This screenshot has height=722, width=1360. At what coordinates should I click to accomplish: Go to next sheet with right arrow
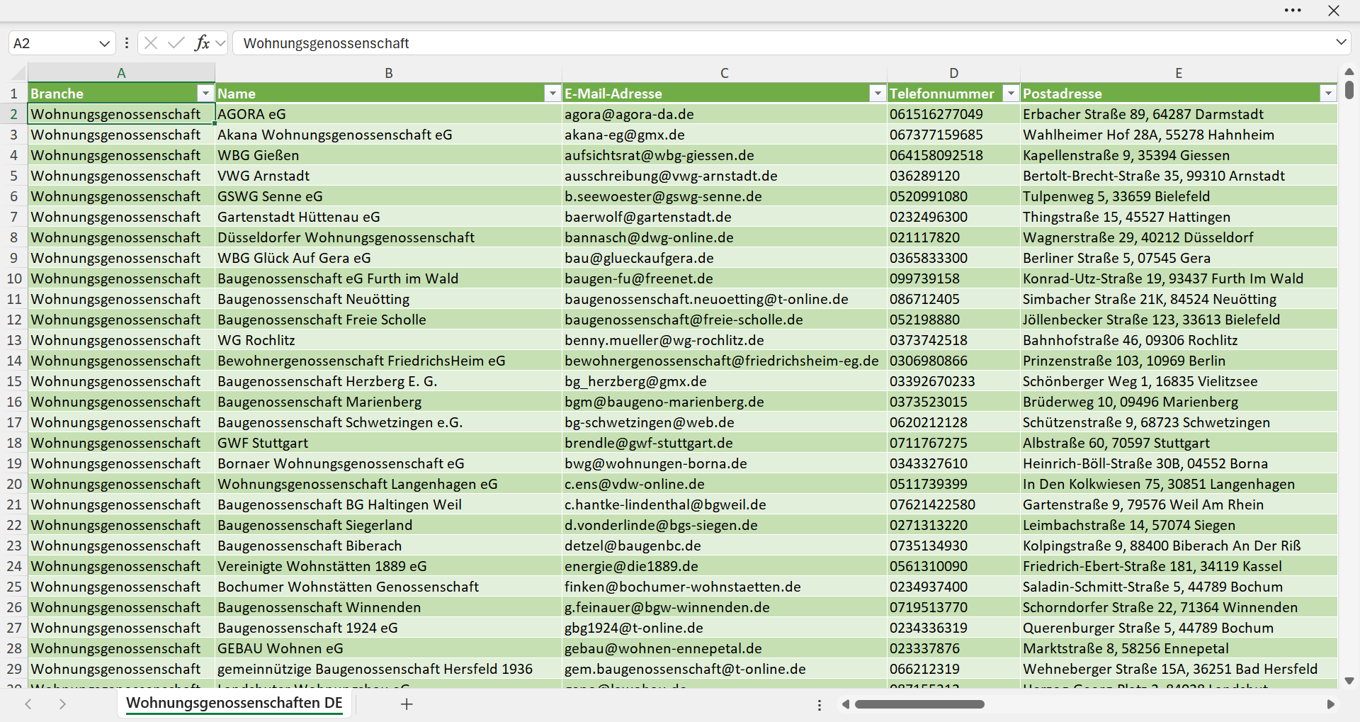[62, 704]
